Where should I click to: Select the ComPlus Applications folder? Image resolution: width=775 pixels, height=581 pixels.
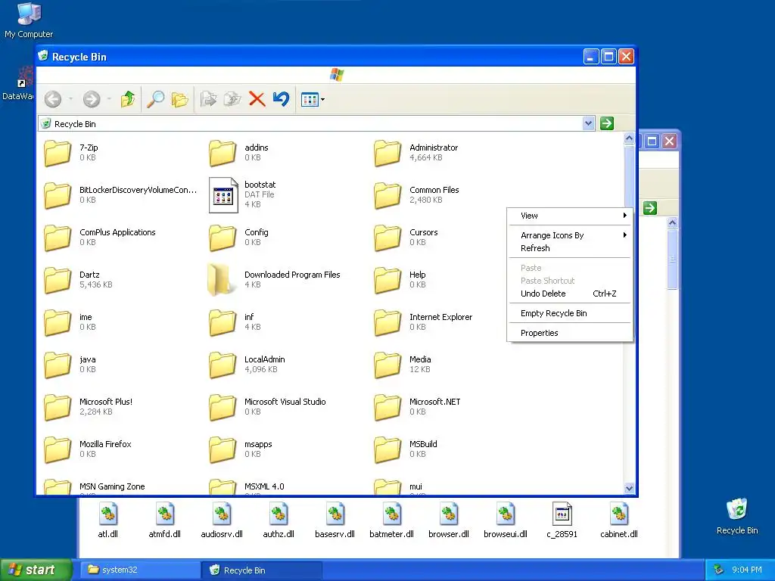click(x=58, y=238)
